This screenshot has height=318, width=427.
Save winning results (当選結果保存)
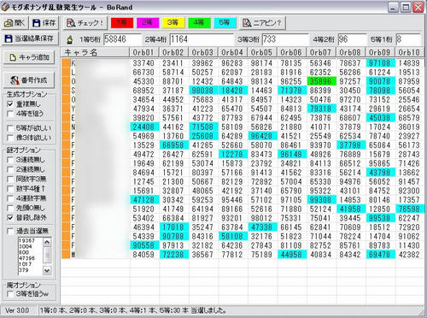pos(30,38)
